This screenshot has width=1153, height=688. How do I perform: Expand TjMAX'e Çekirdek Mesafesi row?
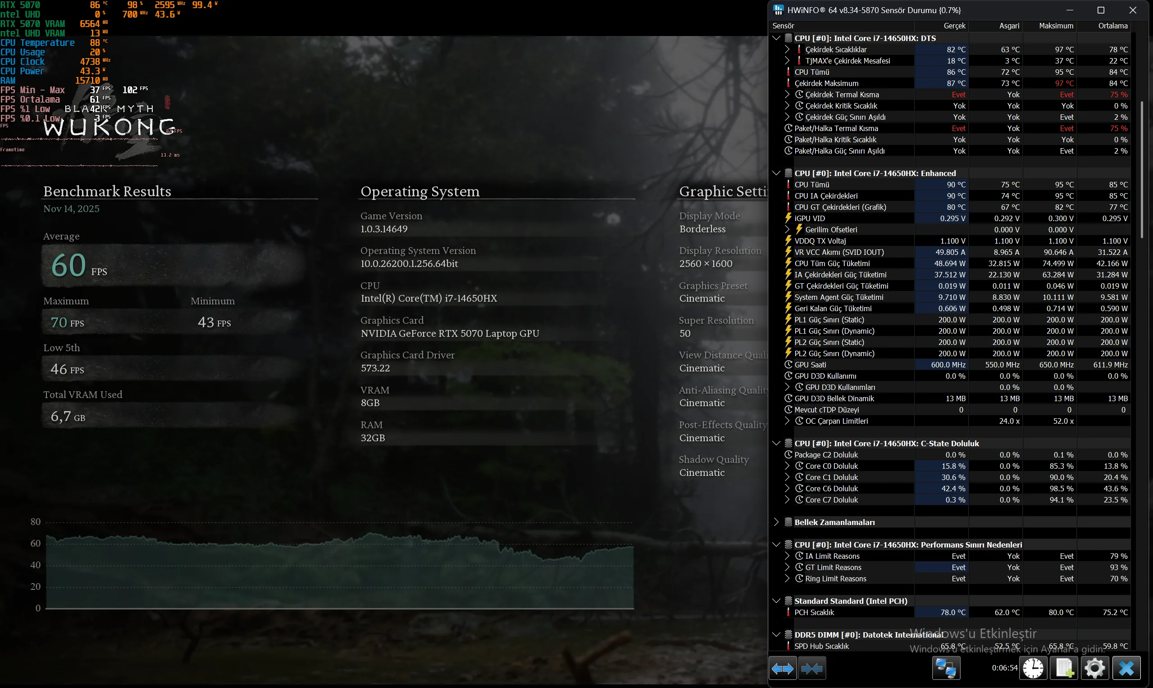[x=787, y=60]
